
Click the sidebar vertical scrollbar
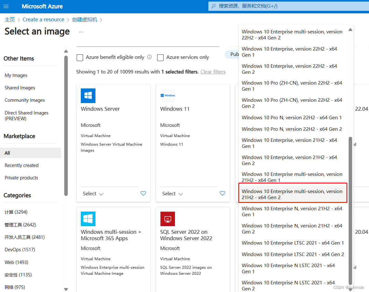coord(66,126)
